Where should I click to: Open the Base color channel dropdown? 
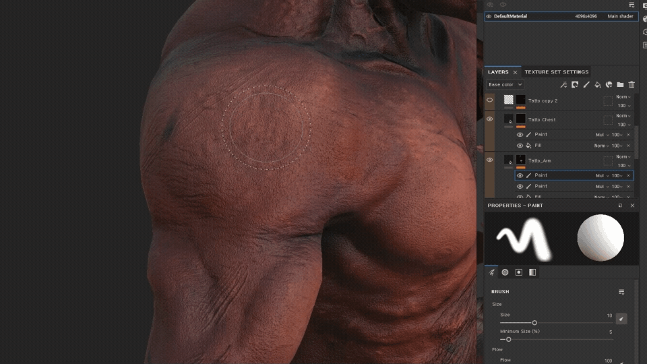(x=505, y=85)
